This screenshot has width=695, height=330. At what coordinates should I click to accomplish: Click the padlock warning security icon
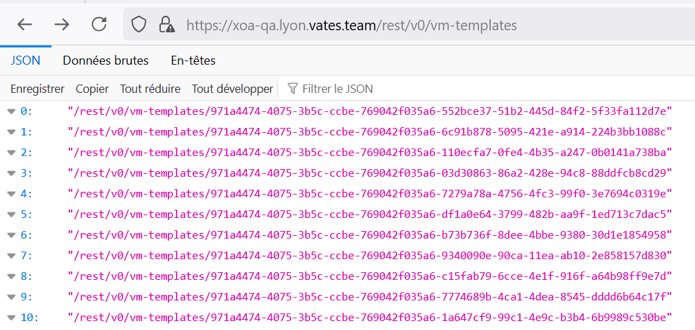pyautogui.click(x=166, y=24)
